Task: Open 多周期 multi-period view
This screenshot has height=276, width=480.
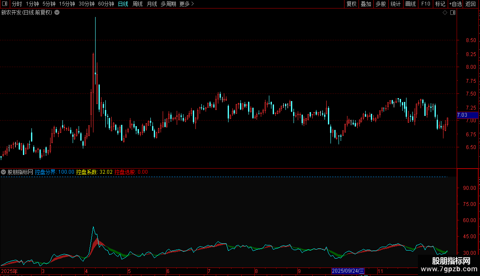Action: coord(168,4)
